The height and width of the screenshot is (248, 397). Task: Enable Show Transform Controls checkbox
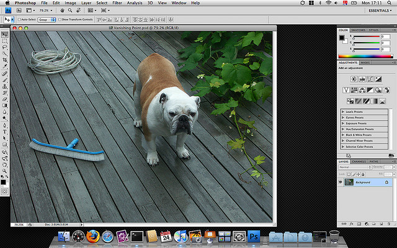click(x=60, y=19)
